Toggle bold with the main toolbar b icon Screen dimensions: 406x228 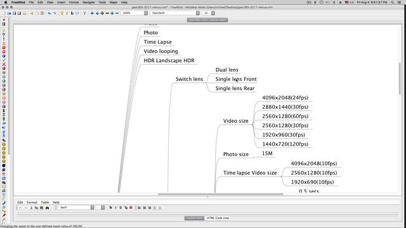[72, 13]
